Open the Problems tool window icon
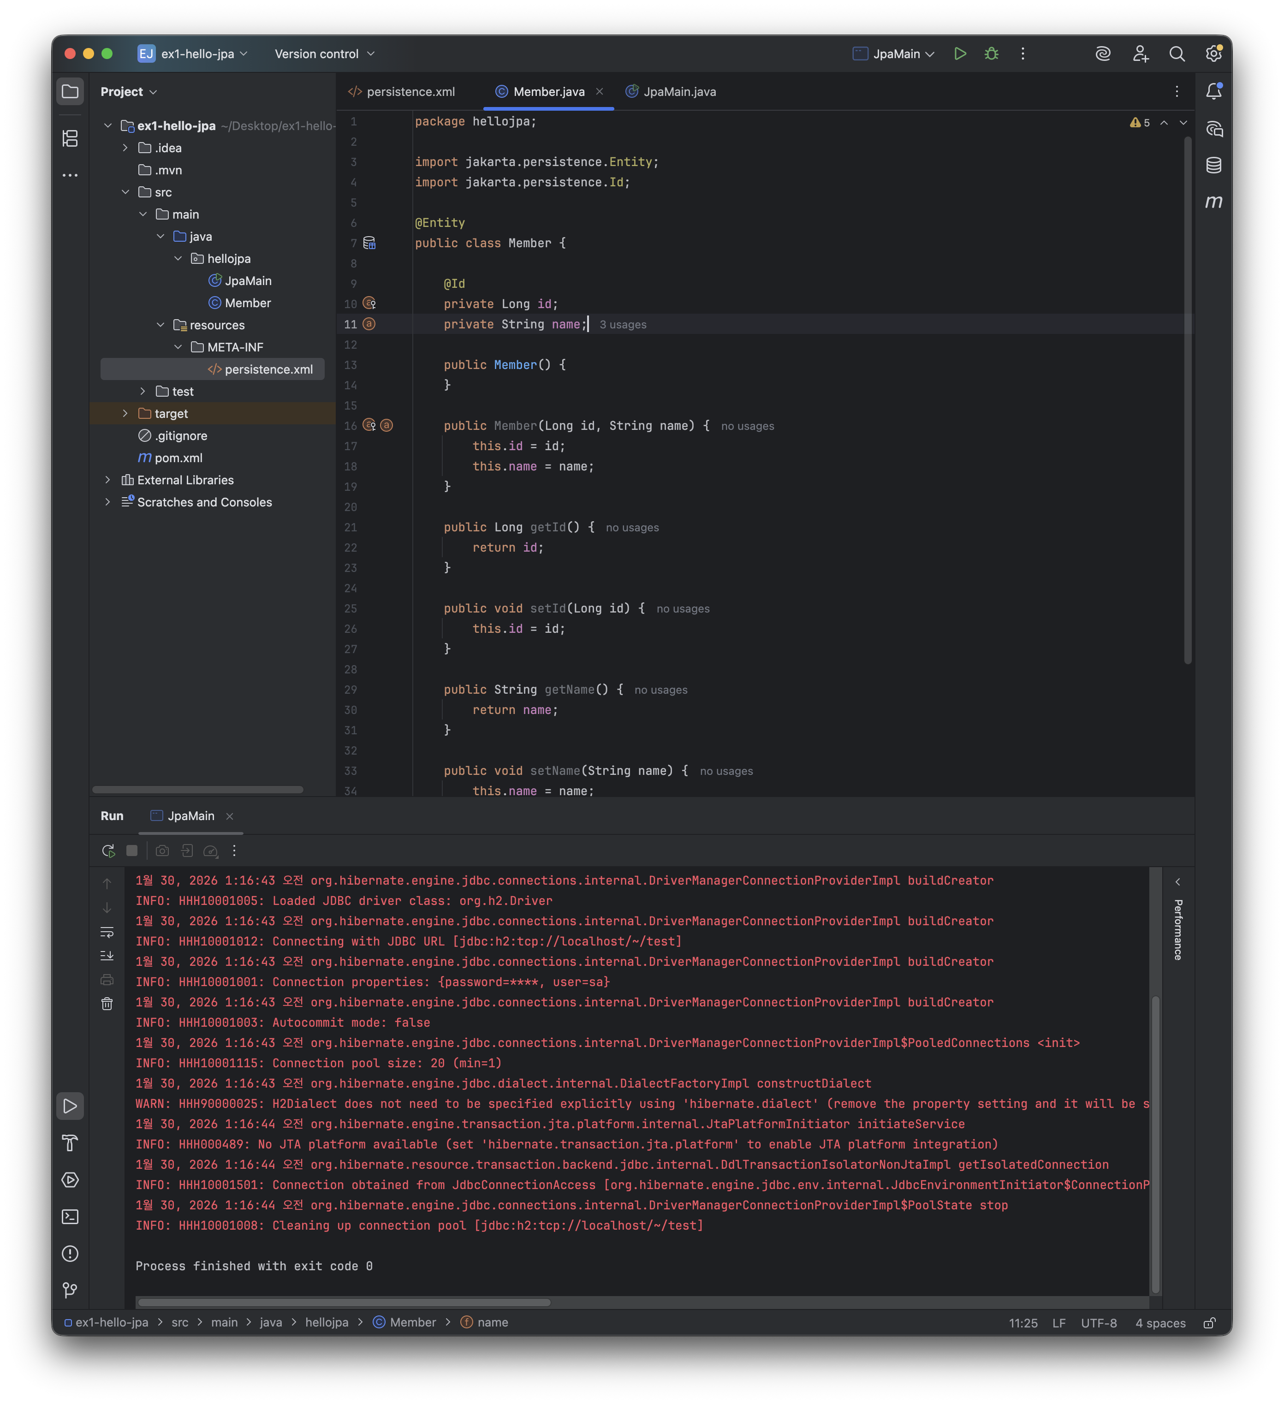This screenshot has width=1284, height=1404. (x=70, y=1254)
